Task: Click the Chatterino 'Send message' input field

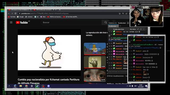Action: [x=118, y=71]
